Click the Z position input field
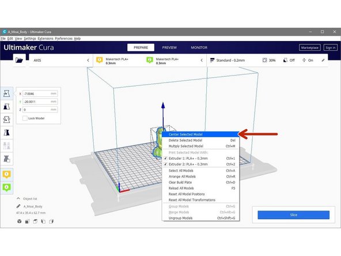341x256 pixels. 40,110
